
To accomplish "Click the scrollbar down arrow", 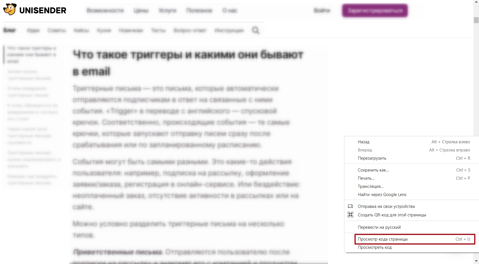I will click(x=476, y=261).
